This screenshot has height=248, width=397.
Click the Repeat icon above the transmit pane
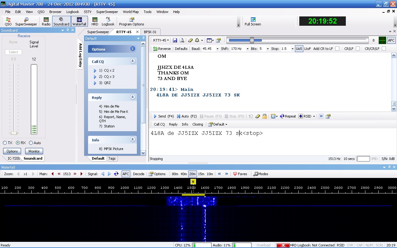click(288, 116)
